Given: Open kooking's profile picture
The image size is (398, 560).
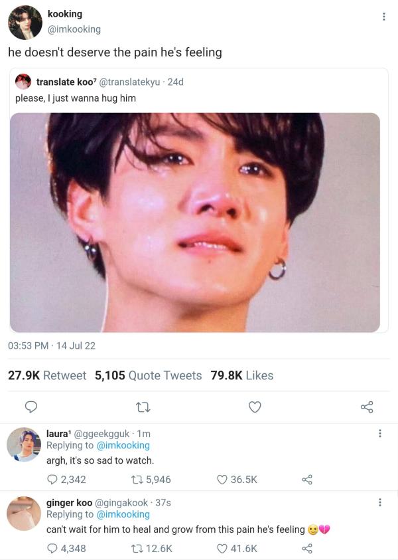Looking at the screenshot, I should click(25, 23).
